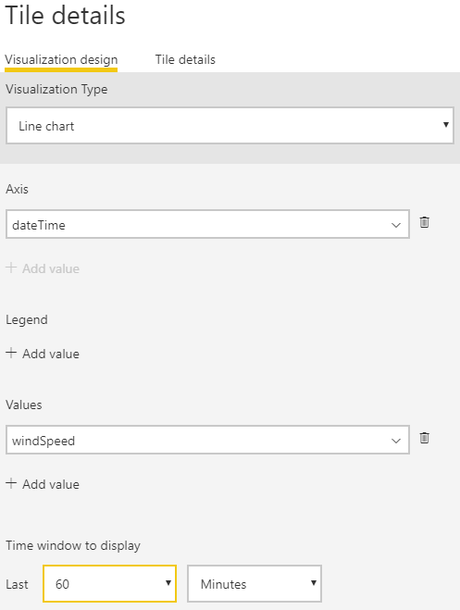Delete the dateTime axis field
The height and width of the screenshot is (610, 460).
click(x=424, y=222)
